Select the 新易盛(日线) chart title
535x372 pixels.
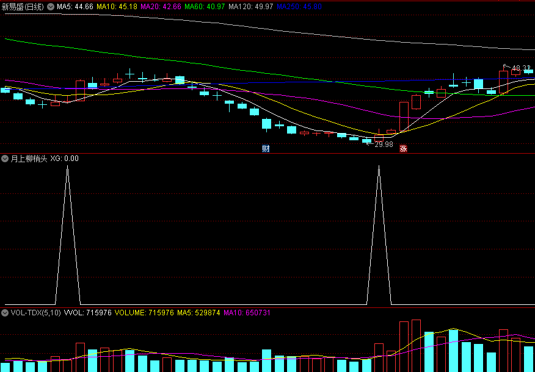[x=23, y=7]
